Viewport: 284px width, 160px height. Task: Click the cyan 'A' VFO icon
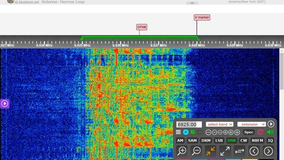(x=185, y=132)
